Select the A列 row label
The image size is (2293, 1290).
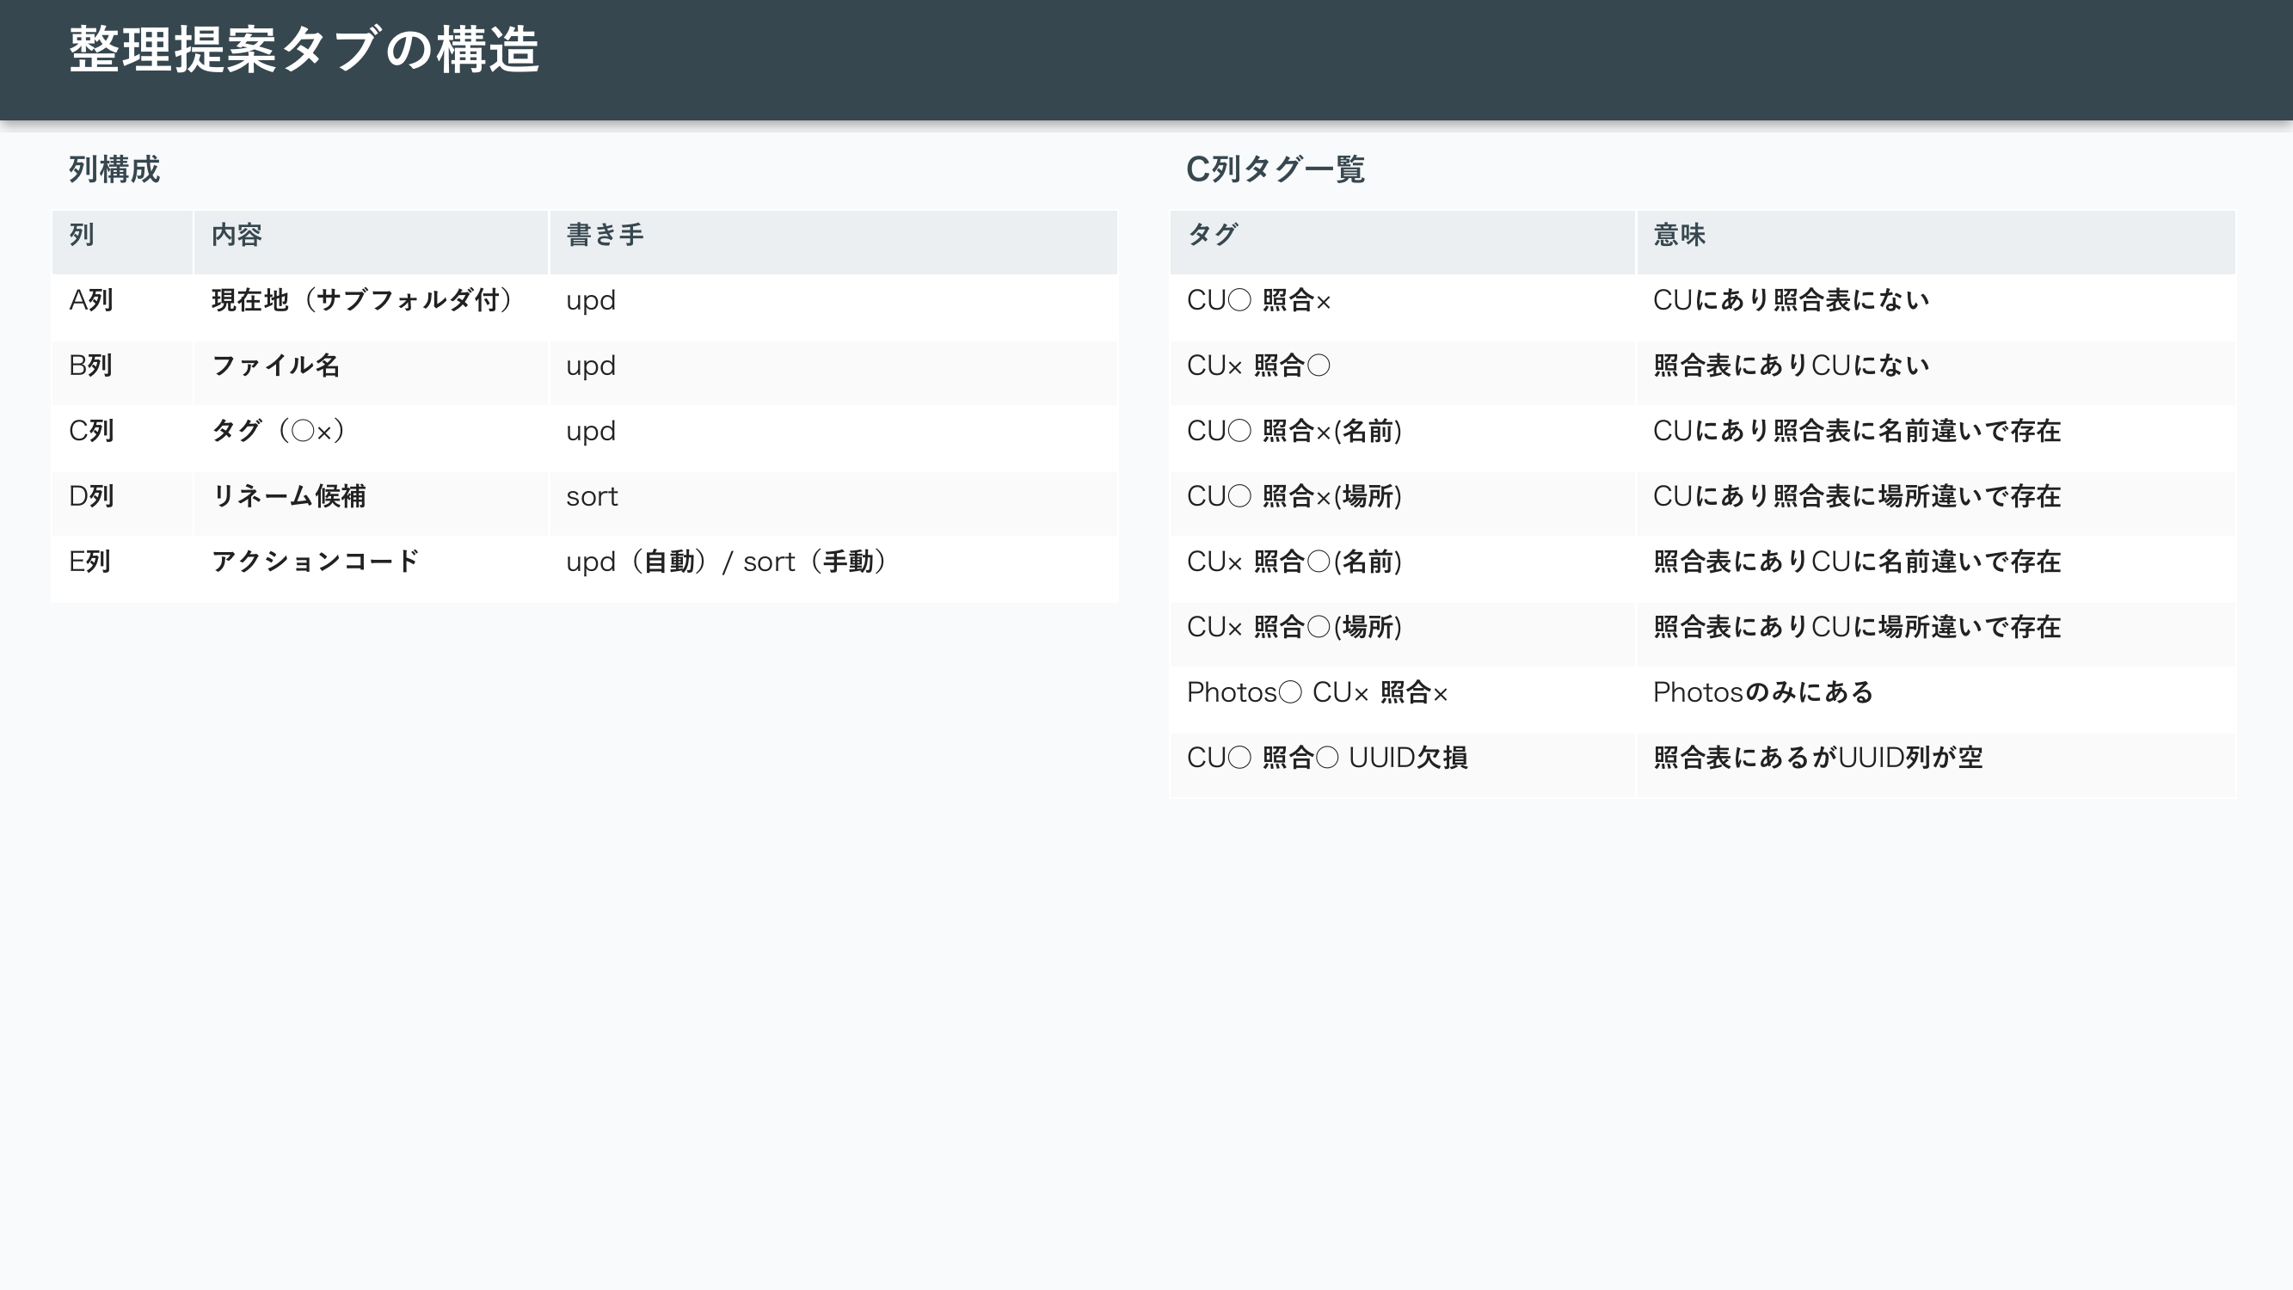point(91,301)
